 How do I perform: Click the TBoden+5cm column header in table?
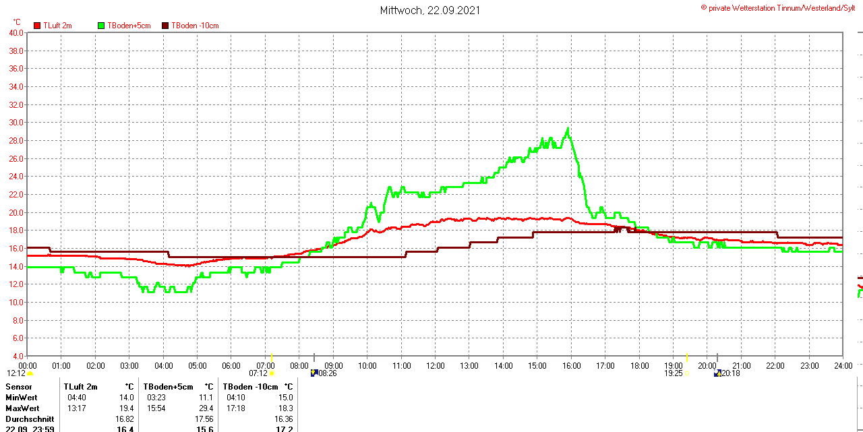pos(168,387)
